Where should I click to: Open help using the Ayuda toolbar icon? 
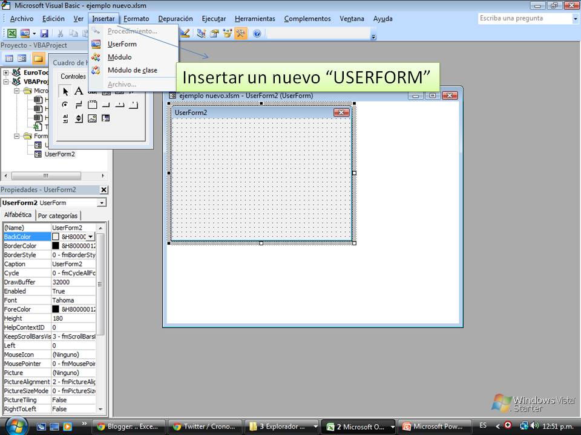(257, 33)
